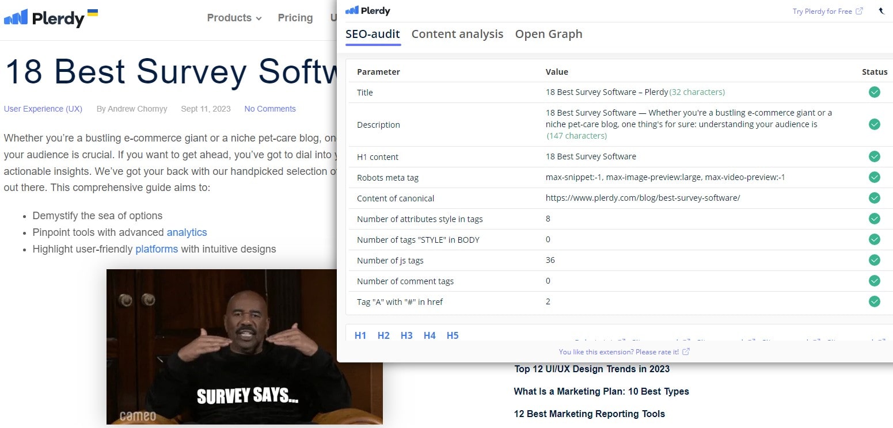Click the Survey Says GIF image
Viewport: 893px width, 428px height.
tap(245, 347)
